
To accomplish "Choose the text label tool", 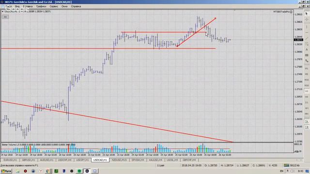I will click(x=307, y=55).
